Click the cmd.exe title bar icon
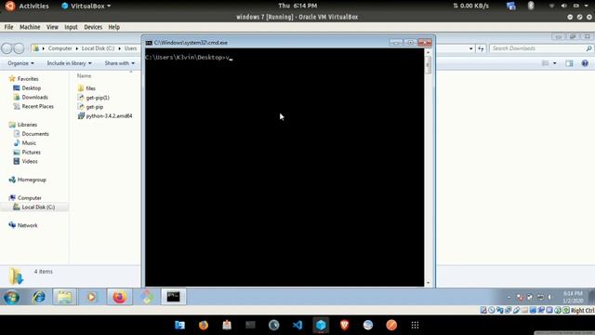The width and height of the screenshot is (595, 335). 149,43
